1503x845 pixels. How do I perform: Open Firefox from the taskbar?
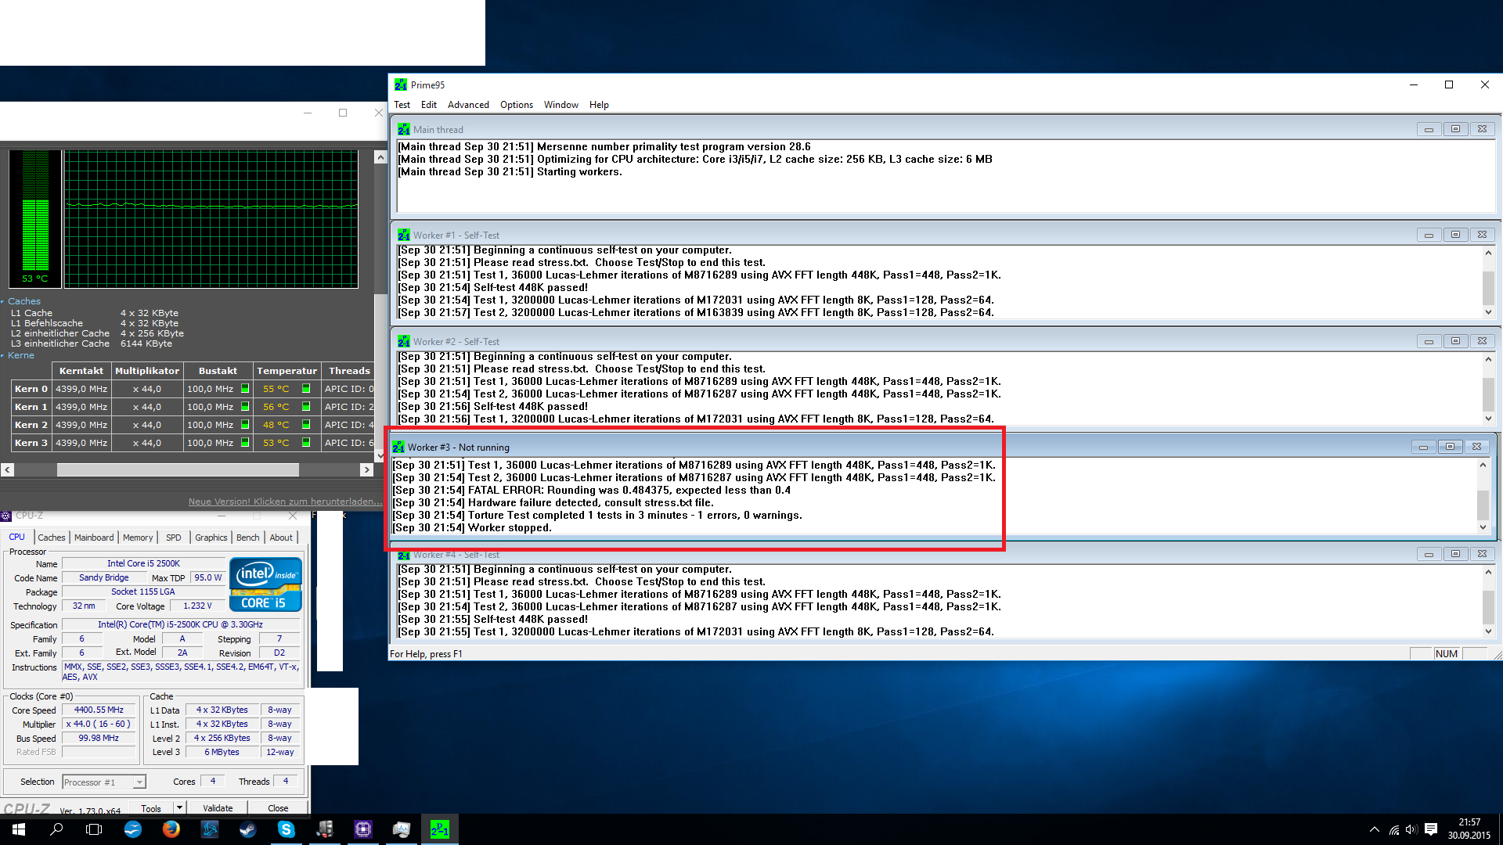(x=171, y=829)
